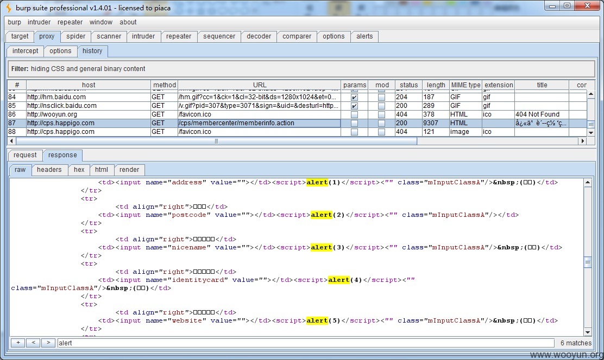Sort history by length column

[x=436, y=85]
